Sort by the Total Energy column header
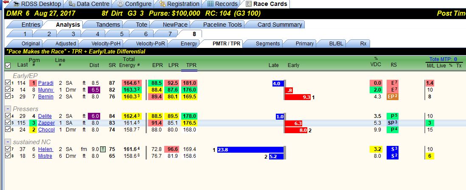 coord(129,62)
